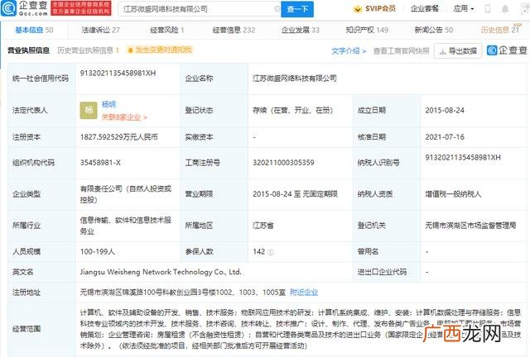Image resolution: width=530 pixels, height=357 pixels.
Task: Select credit code 913202113545898​1XH under 统一社会信用代码
Action: click(118, 74)
